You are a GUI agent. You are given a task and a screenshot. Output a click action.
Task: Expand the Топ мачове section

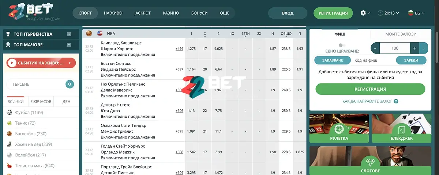(69, 45)
